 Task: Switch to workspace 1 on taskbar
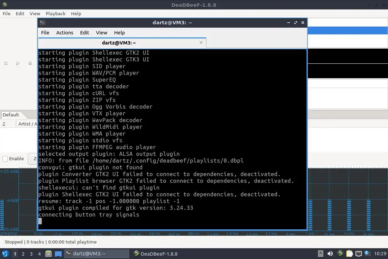tap(15, 254)
